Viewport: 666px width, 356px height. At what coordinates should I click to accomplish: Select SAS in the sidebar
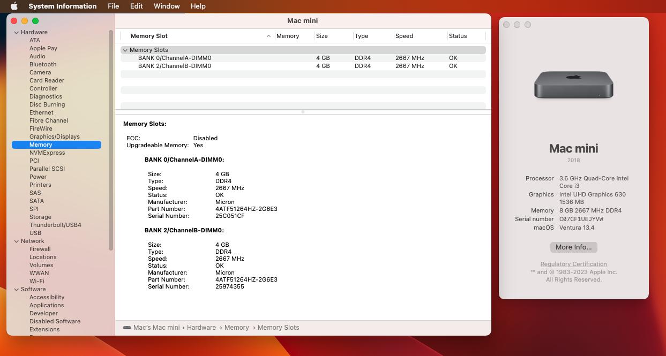pyautogui.click(x=35, y=193)
